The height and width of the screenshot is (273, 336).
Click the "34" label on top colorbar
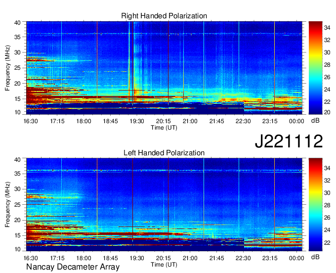tap(327, 28)
